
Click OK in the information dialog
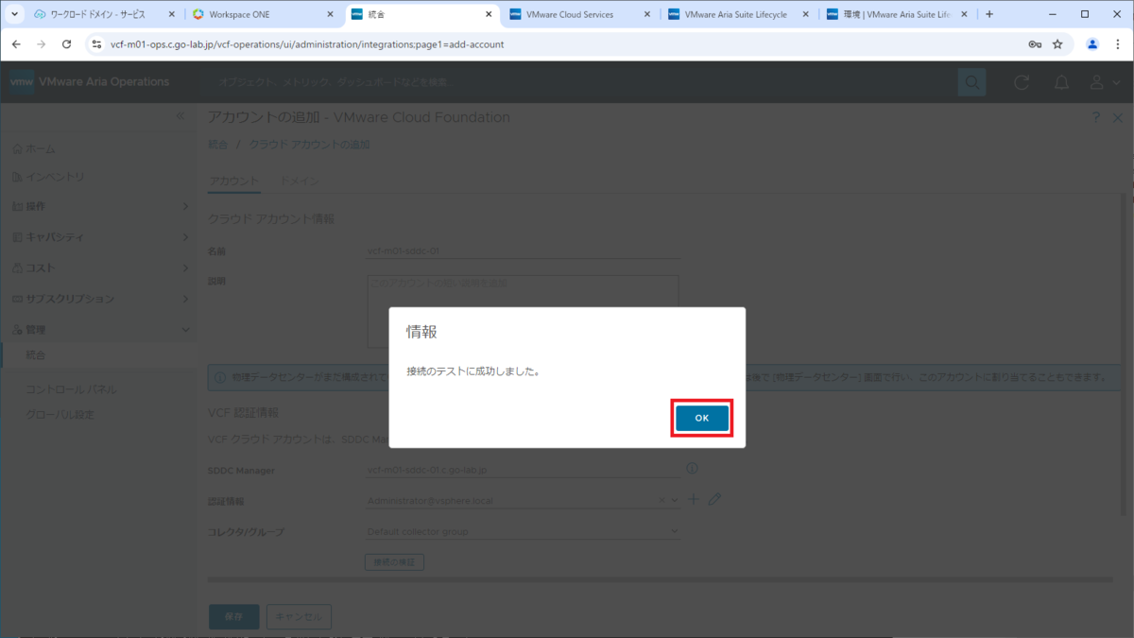pos(701,418)
